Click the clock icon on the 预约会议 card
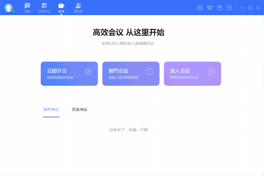264x176 pixels. 149,71
